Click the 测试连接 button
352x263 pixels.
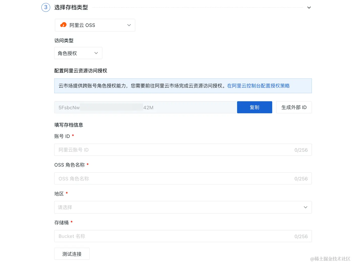72,254
